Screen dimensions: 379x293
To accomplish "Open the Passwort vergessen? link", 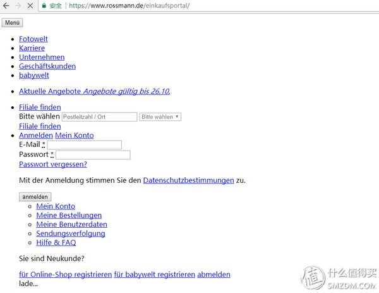I will coord(53,165).
